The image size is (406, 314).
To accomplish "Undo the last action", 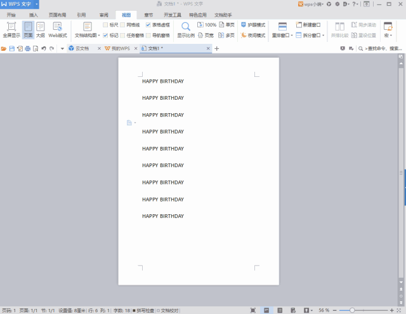I will click(44, 48).
